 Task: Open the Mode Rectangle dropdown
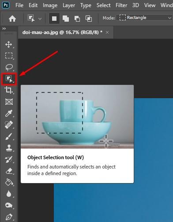coord(144,18)
